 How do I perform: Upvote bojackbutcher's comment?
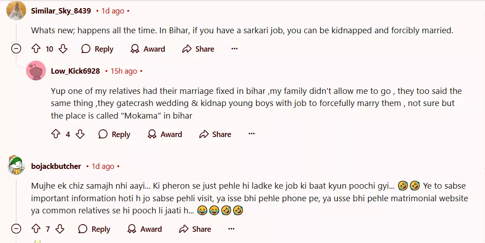(x=36, y=229)
